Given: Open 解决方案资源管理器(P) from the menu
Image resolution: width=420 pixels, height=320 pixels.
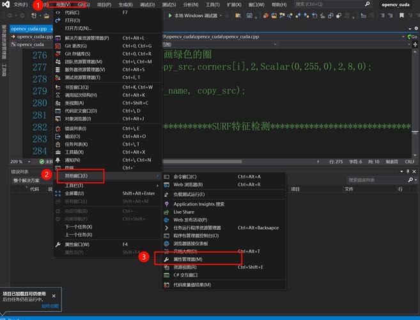Looking at the screenshot, I should [107, 38].
